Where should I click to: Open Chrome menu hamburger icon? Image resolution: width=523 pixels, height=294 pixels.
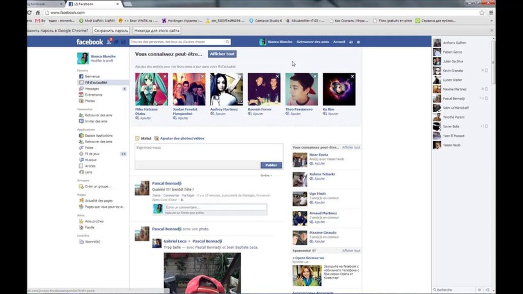pyautogui.click(x=491, y=13)
